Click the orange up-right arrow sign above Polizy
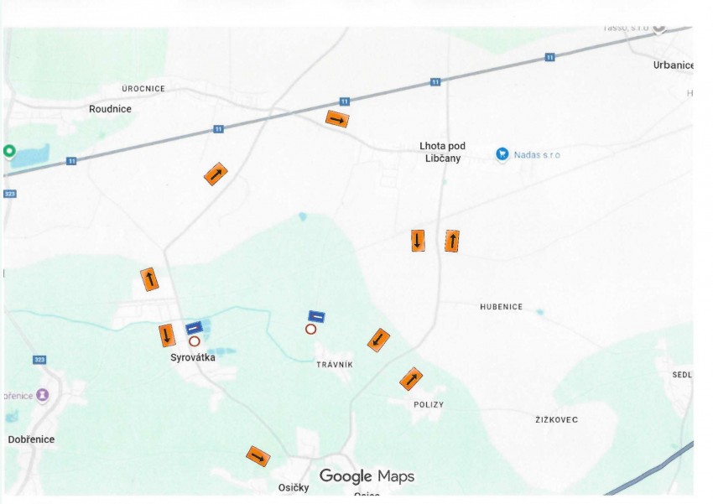 pyautogui.click(x=411, y=379)
